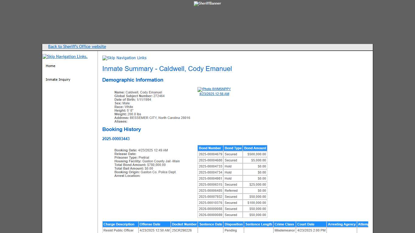The width and height of the screenshot is (415, 233).
Task: Click the Docket Number column header
Action: 184,225
